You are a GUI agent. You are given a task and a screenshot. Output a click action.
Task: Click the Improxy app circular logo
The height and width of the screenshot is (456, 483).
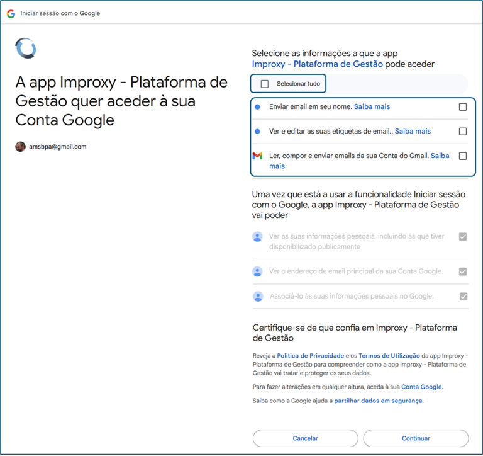[x=26, y=48]
